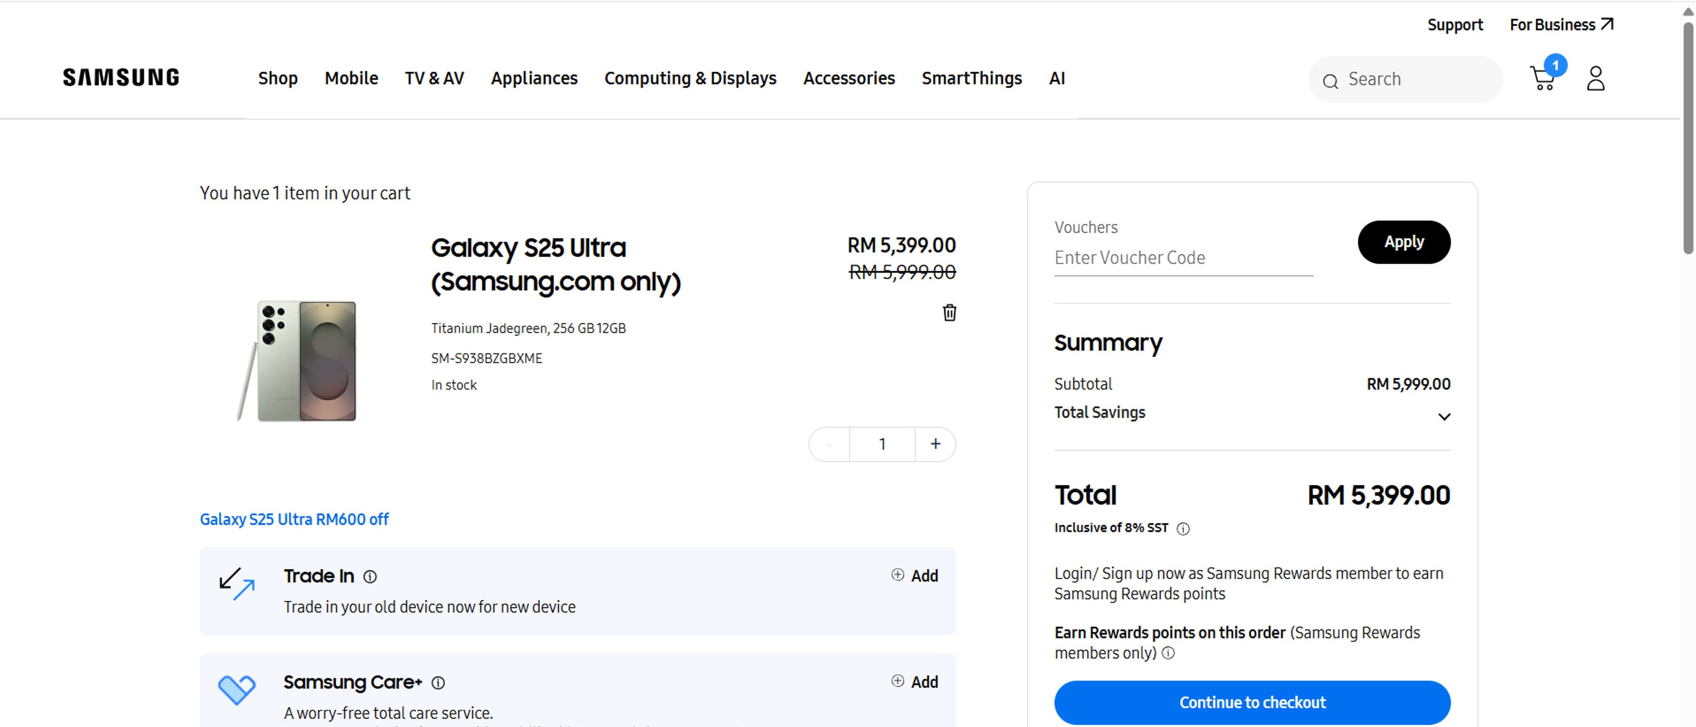Screen dimensions: 1696x727
Task: Click the Total RM 5,399.00 amount
Action: (1378, 496)
